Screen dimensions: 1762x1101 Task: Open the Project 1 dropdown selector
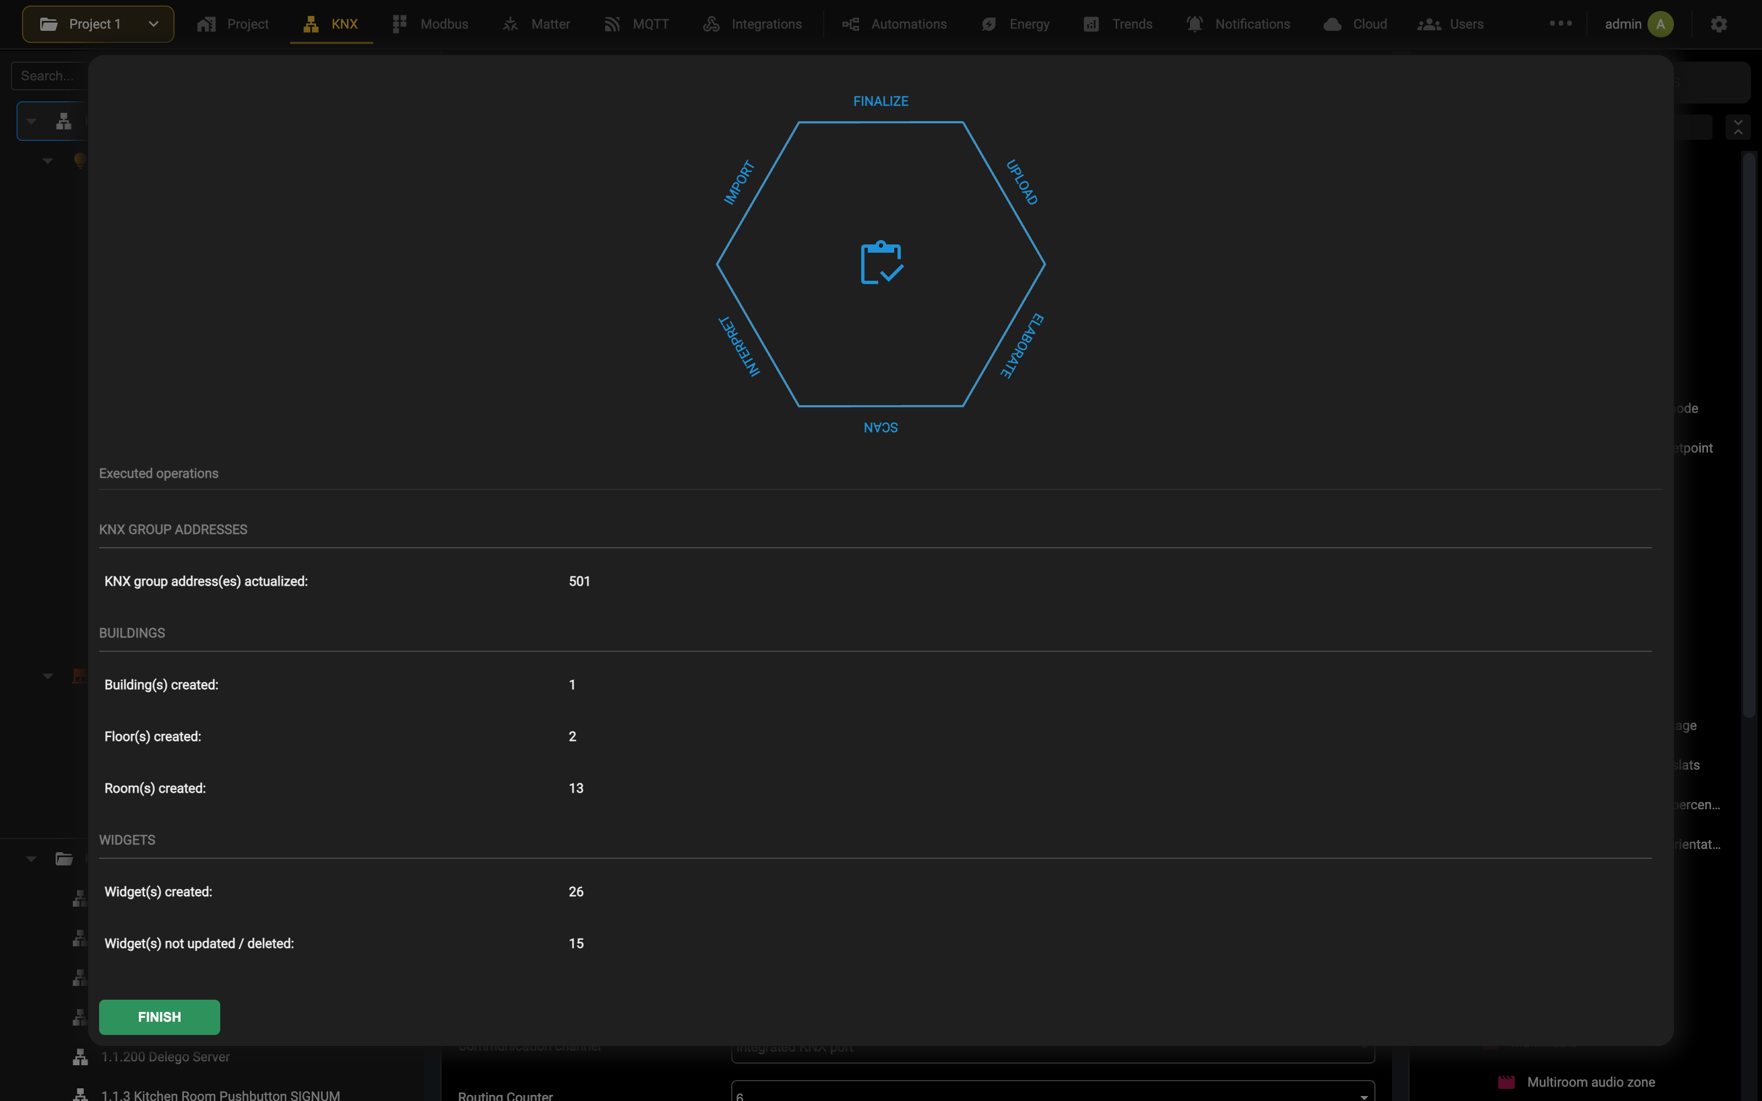[x=99, y=24]
